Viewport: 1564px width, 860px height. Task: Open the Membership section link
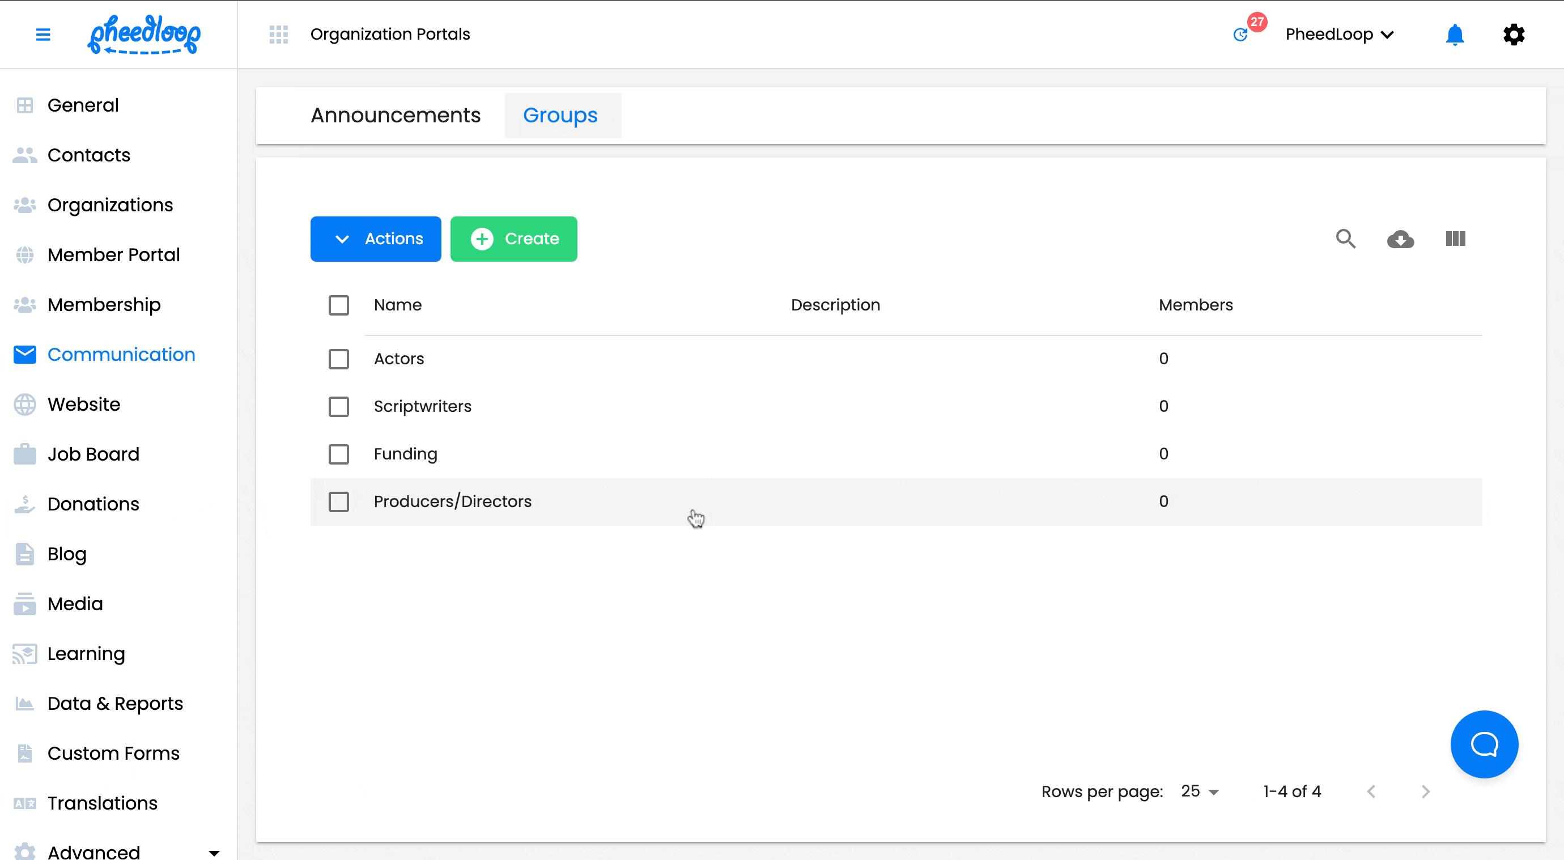click(103, 304)
